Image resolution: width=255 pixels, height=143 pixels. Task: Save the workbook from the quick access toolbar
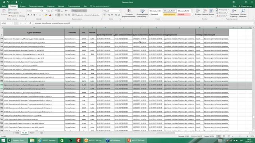4,2
